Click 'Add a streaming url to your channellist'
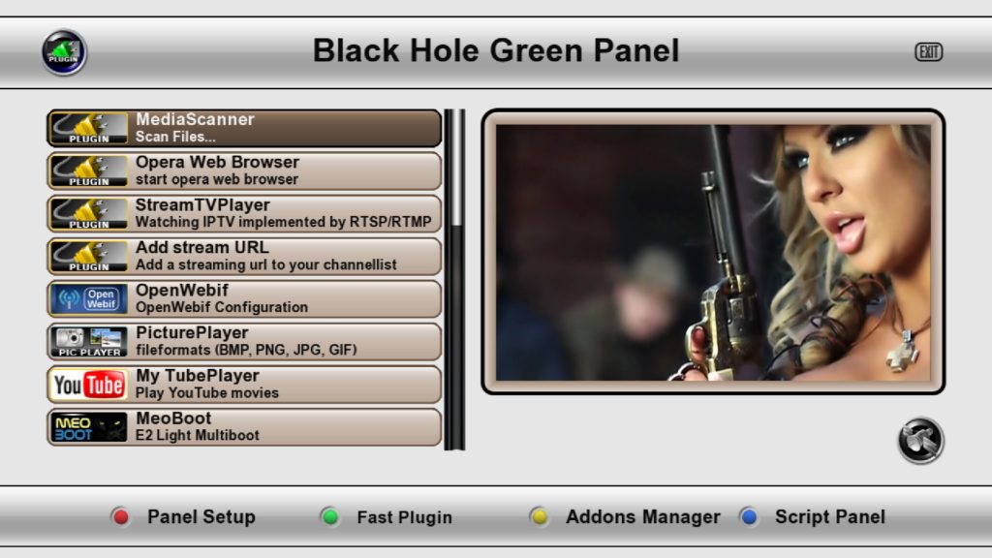The width and height of the screenshot is (992, 558). pyautogui.click(x=265, y=265)
